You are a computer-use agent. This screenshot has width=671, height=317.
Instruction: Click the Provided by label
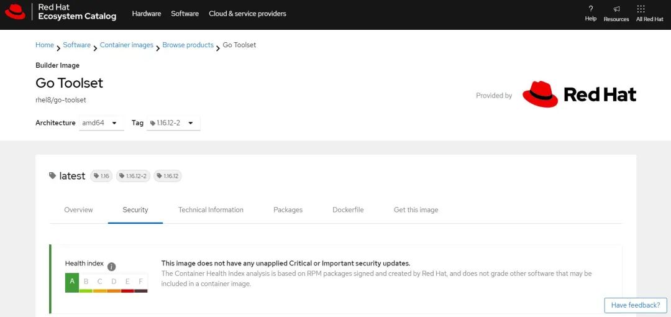pyautogui.click(x=494, y=96)
